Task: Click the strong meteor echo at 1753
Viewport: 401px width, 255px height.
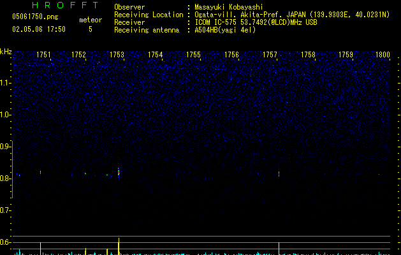Action: (x=119, y=172)
